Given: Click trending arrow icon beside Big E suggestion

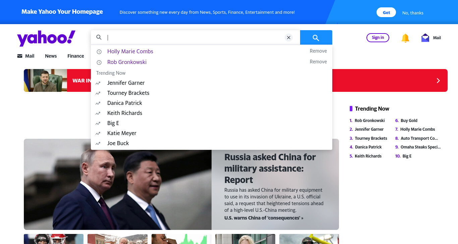Looking at the screenshot, I should click(98, 123).
